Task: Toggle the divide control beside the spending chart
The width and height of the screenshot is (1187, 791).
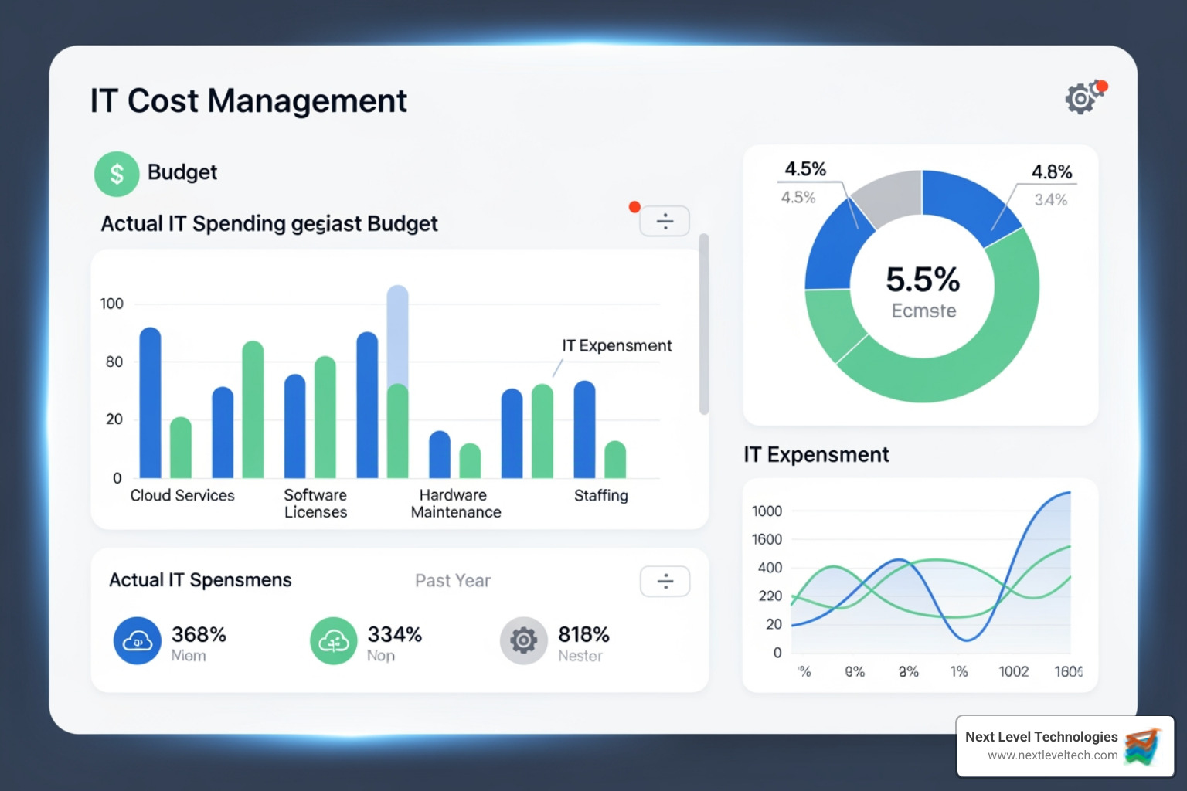Action: click(x=665, y=221)
